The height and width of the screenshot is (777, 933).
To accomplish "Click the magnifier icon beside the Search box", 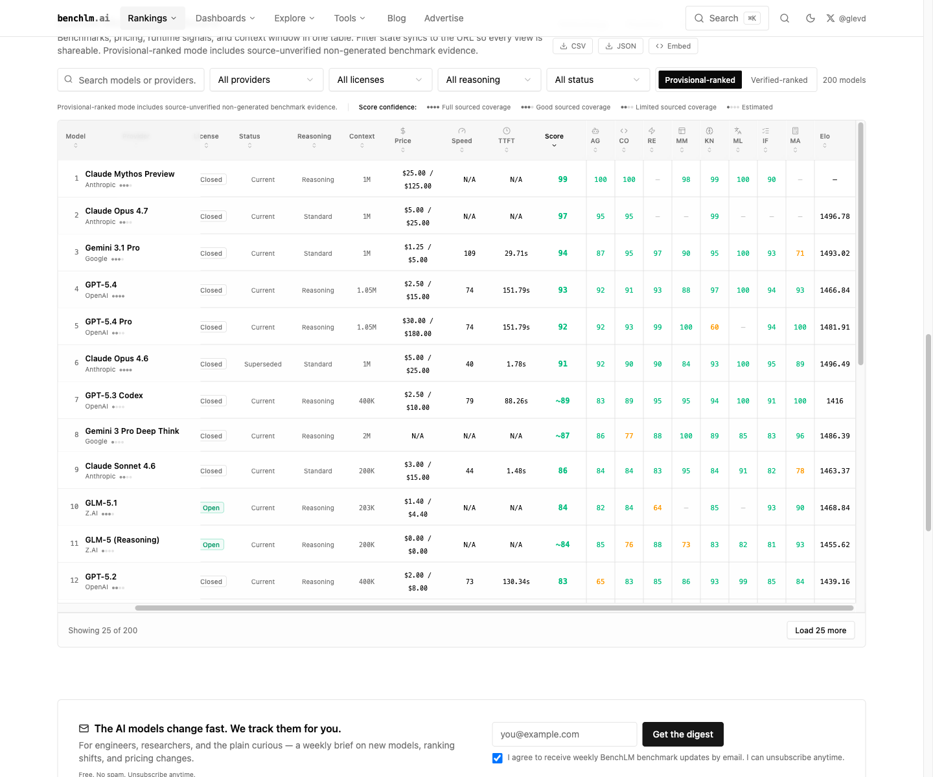I will pyautogui.click(x=785, y=18).
